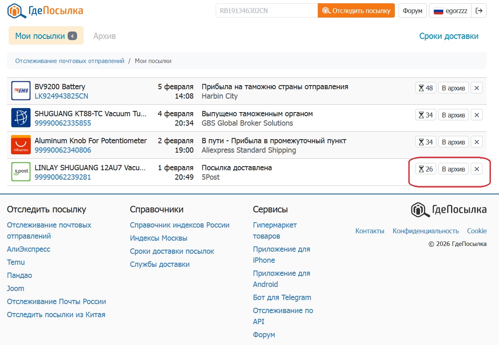
Task: Open Отследить посылки из Китая link
Action: pyautogui.click(x=56, y=315)
